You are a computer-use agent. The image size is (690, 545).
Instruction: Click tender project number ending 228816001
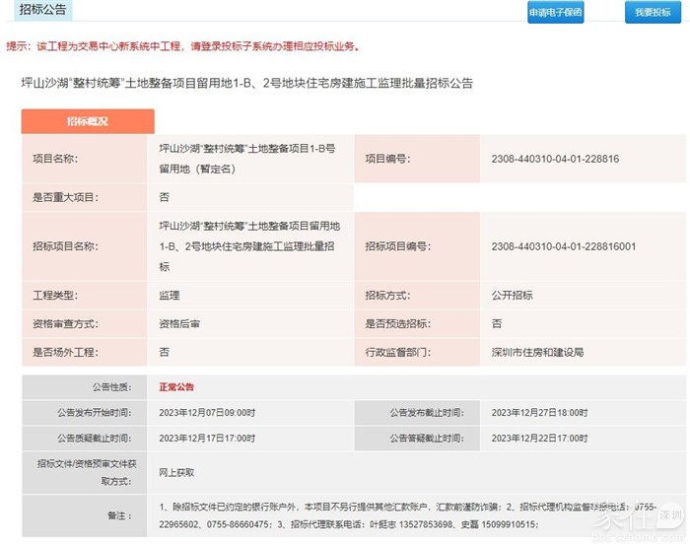563,246
